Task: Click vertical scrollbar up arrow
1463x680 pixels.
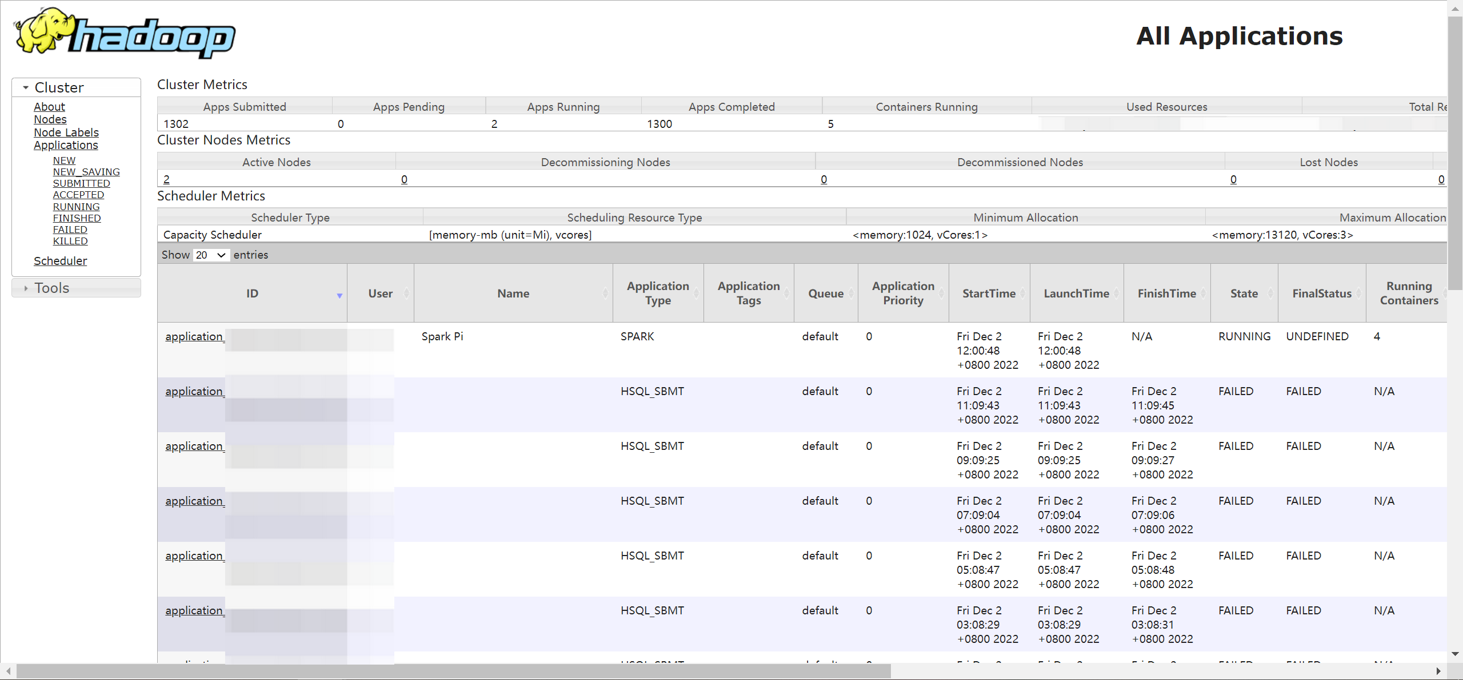Action: 1455,9
